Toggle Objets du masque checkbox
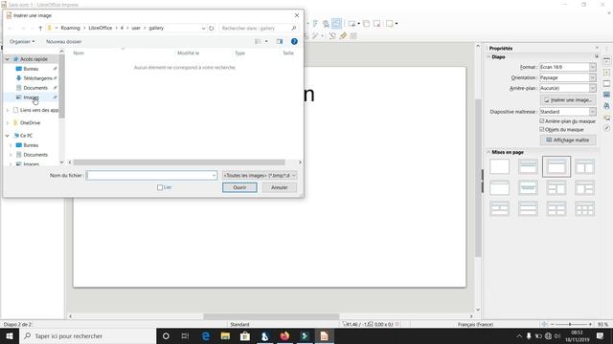Screen dimensions: 613x344 click(542, 129)
